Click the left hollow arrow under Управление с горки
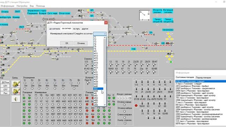This screenshot has height=127, width=226. coord(45,19)
